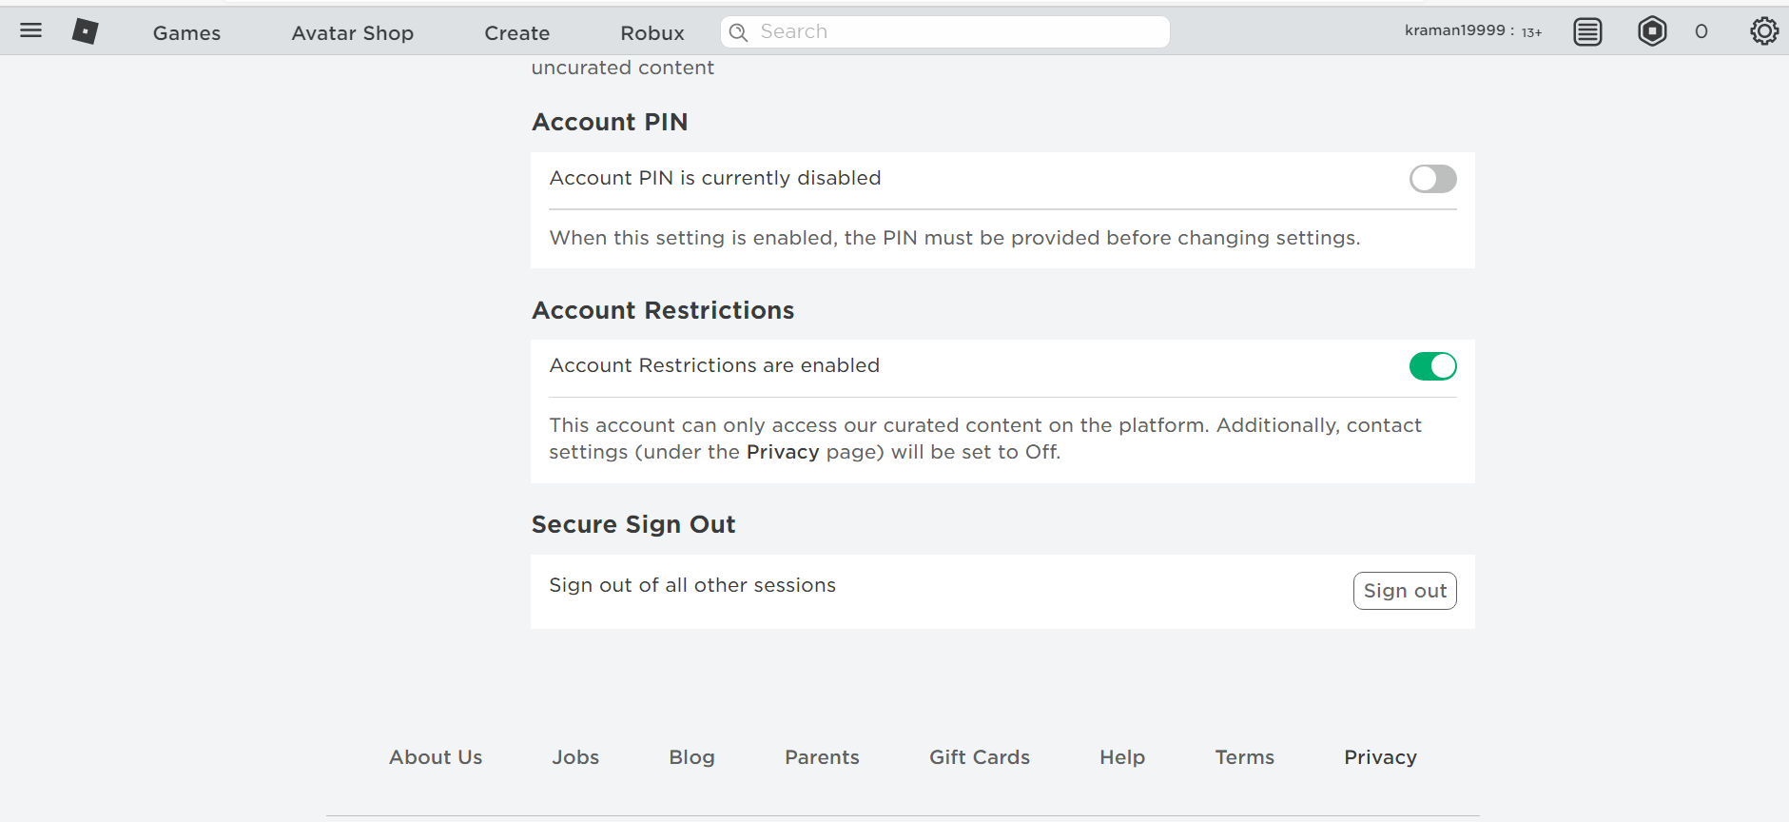
Task: Click in the Search input field
Action: pyautogui.click(x=961, y=32)
